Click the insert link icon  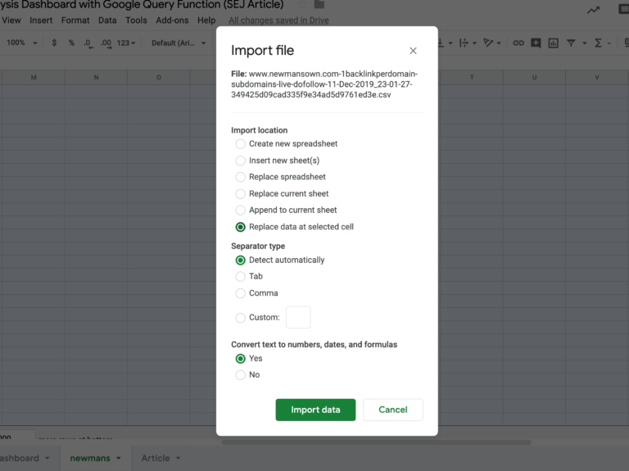tap(518, 43)
